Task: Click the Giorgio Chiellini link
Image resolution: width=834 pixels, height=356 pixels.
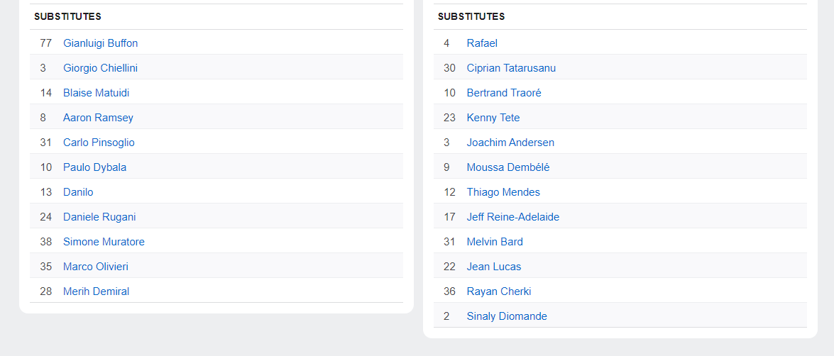Action: pyautogui.click(x=100, y=68)
